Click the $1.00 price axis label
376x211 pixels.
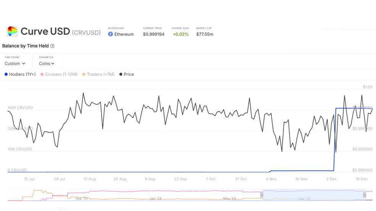tap(368, 87)
